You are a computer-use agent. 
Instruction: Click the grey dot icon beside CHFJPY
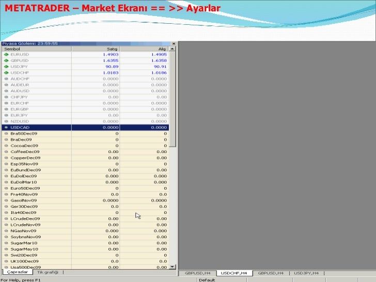click(6, 97)
